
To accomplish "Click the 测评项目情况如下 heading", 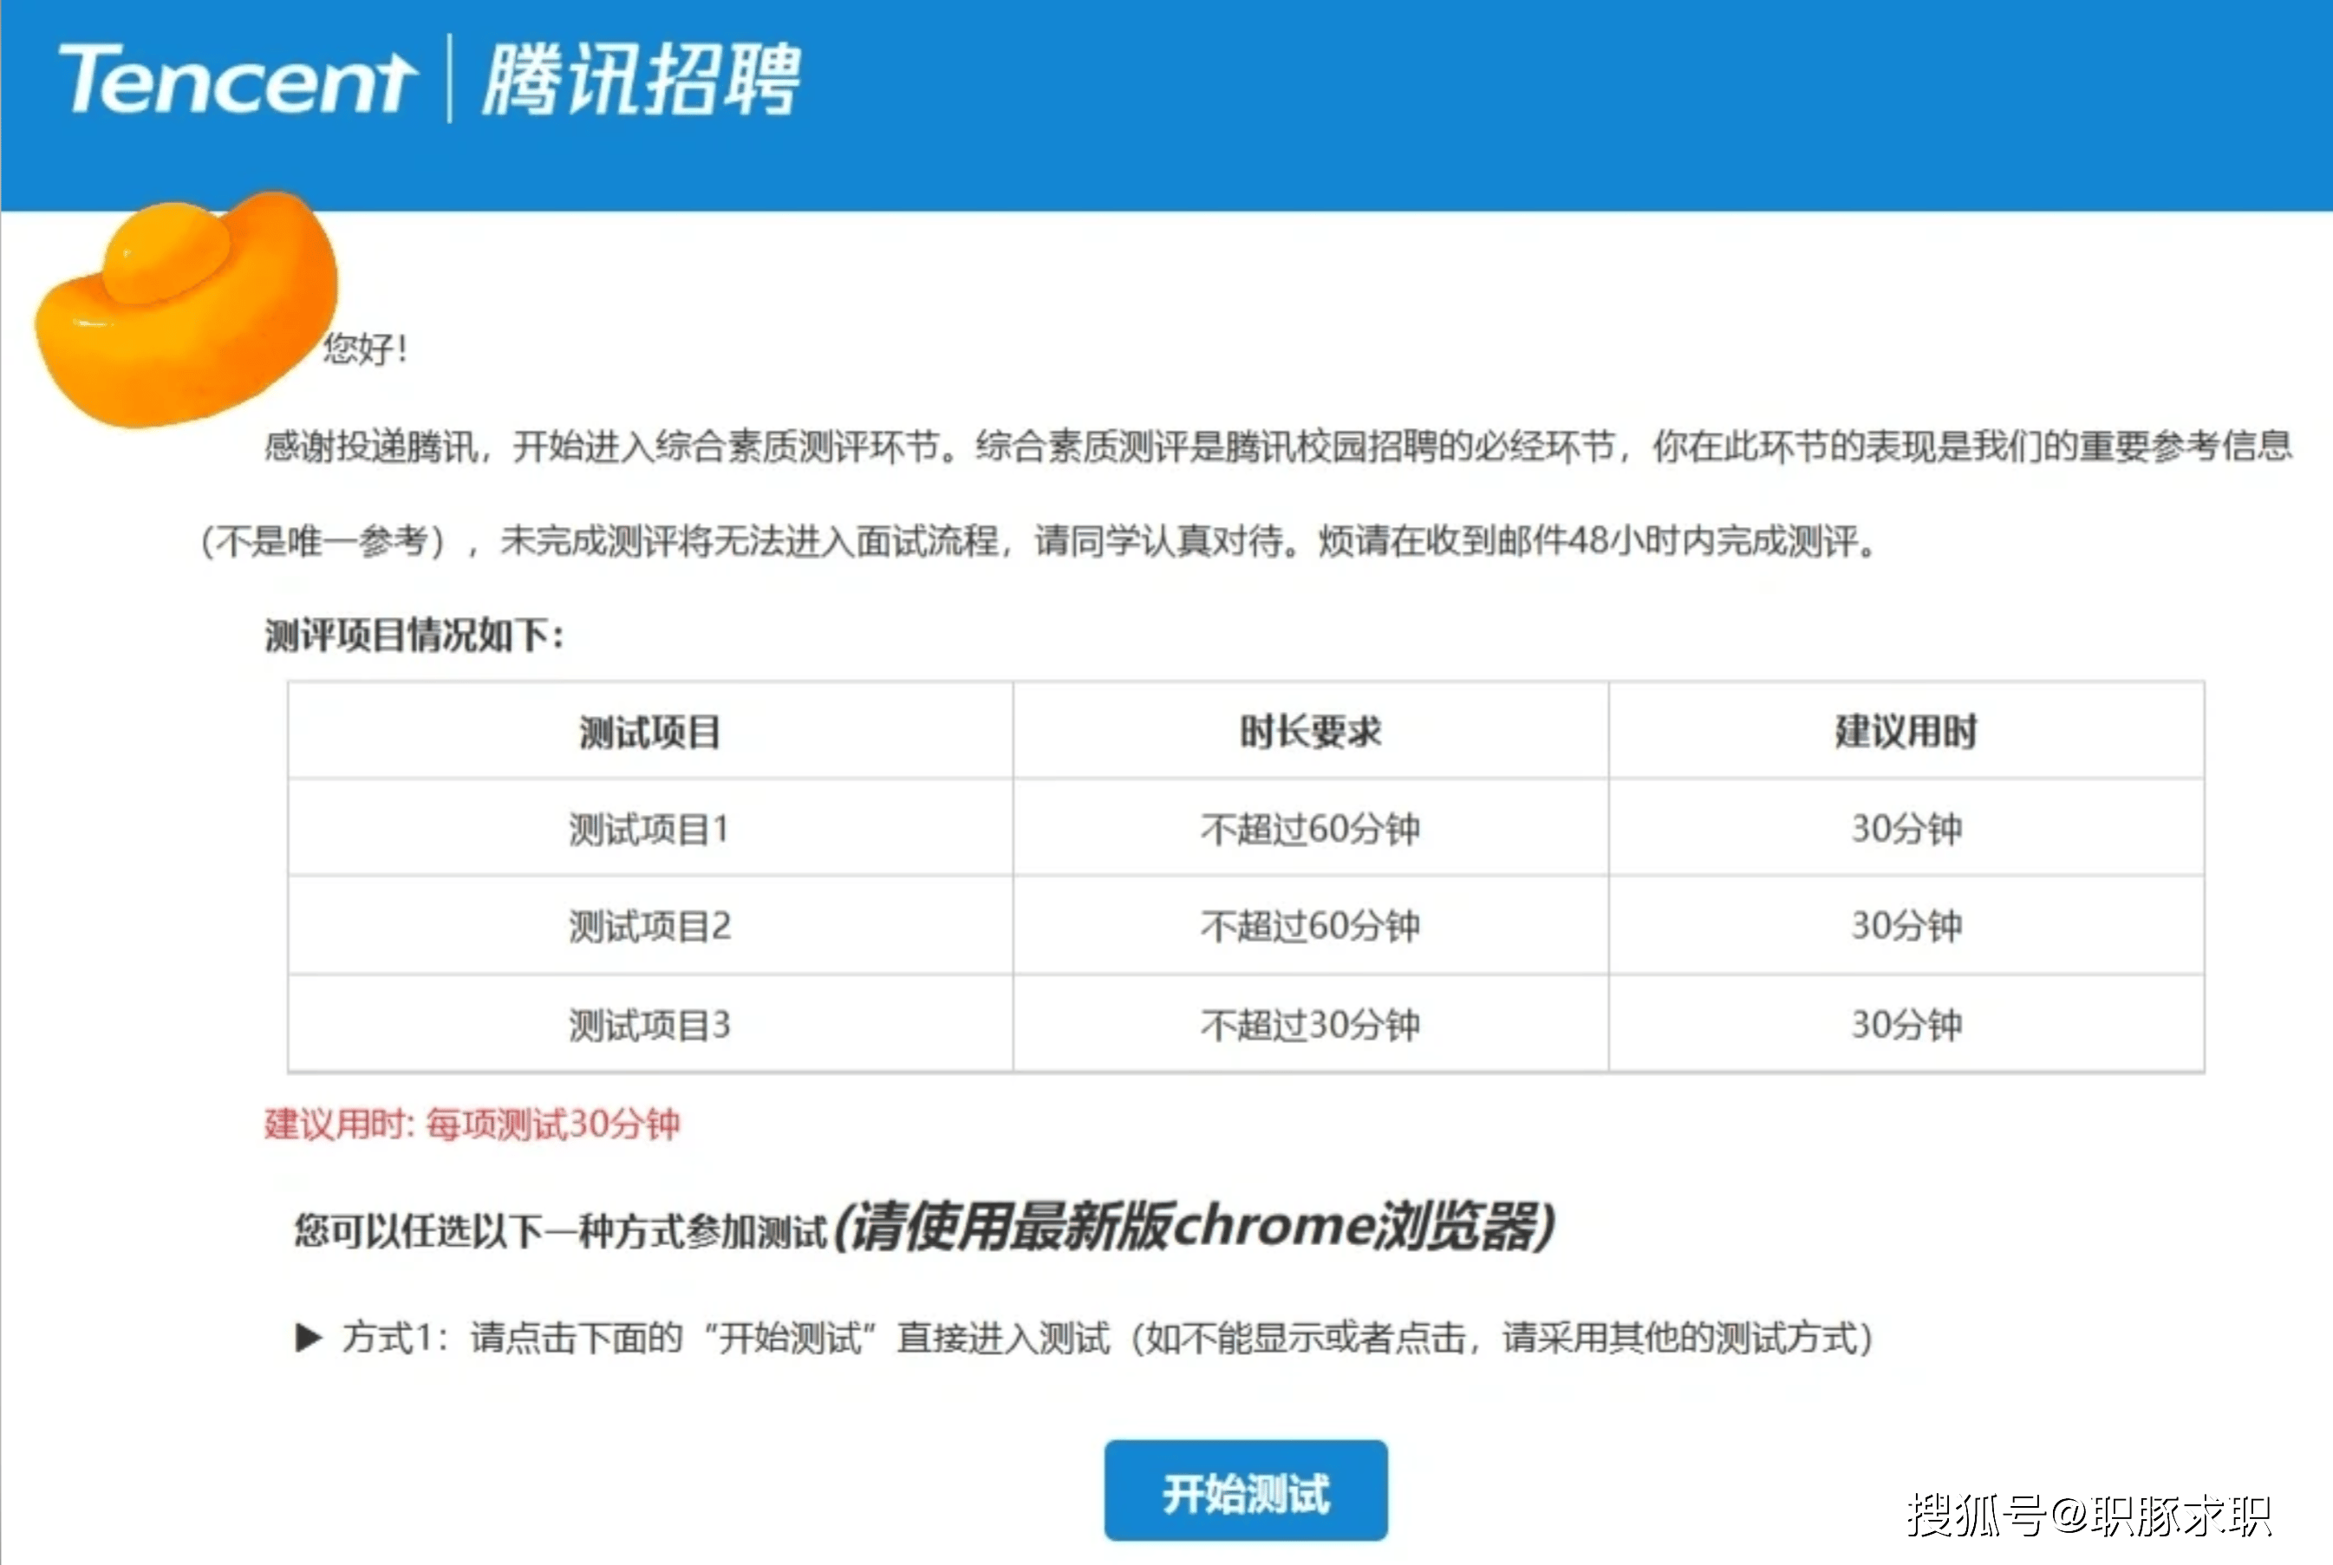I will point(414,636).
